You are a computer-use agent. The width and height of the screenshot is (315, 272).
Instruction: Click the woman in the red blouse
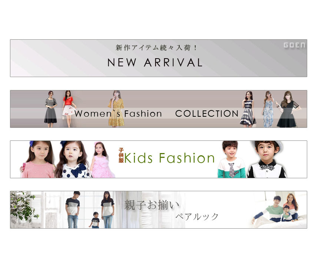pyautogui.click(x=69, y=109)
